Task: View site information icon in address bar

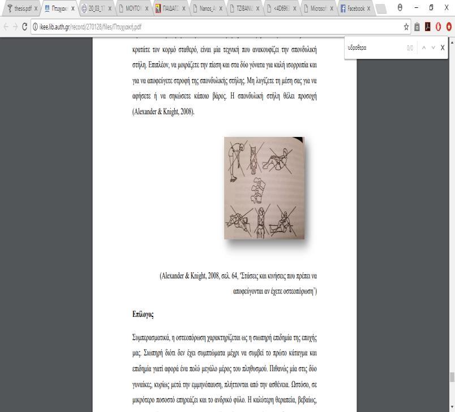Action: [x=35, y=27]
